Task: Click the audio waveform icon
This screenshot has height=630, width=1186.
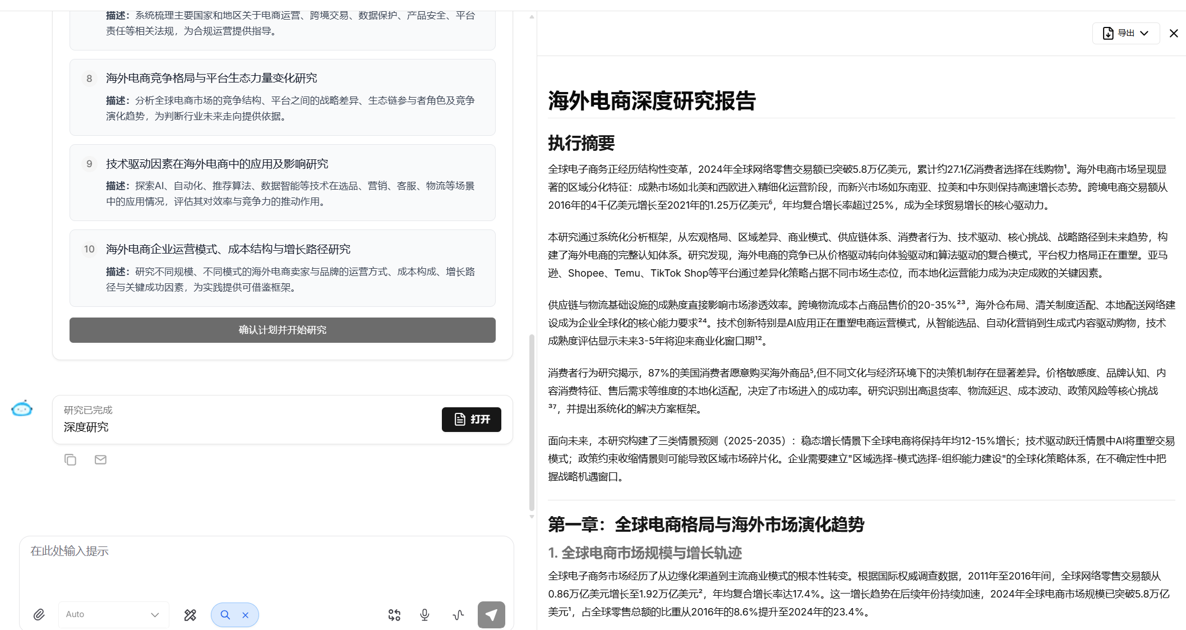Action: 458,615
